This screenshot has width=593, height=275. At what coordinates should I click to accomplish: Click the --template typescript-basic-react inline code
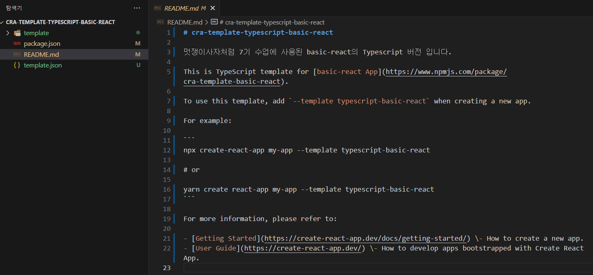[359, 101]
